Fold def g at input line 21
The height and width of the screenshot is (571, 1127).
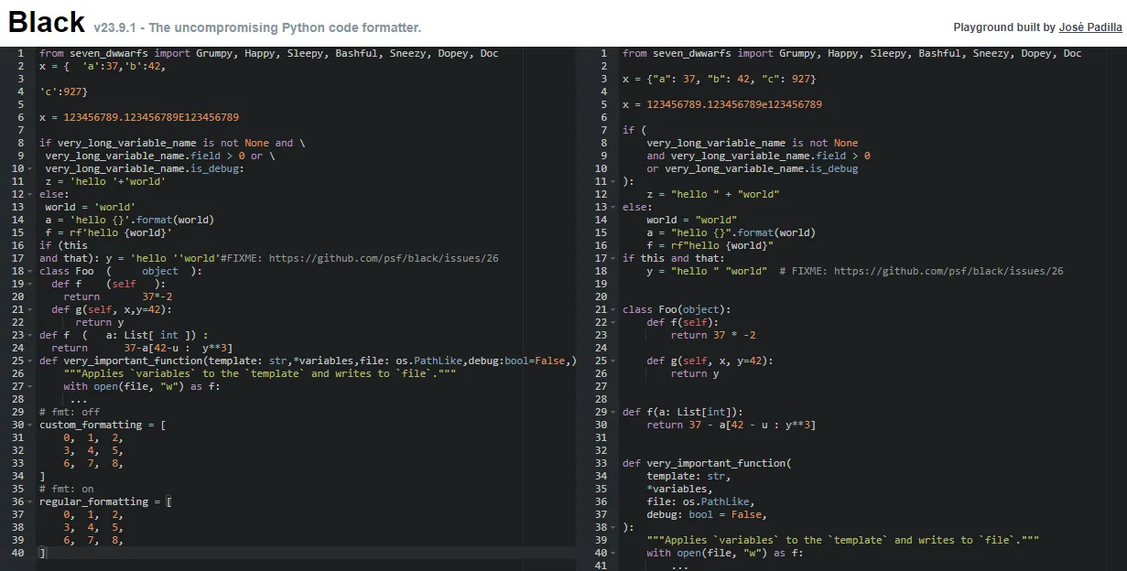(x=30, y=309)
